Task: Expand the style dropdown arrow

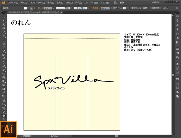Action: 127,8
